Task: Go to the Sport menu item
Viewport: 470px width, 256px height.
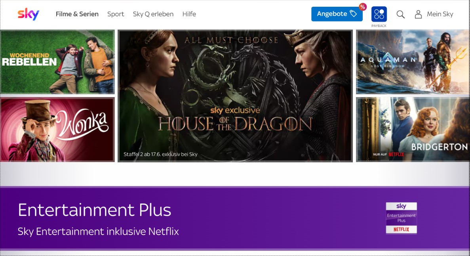Action: point(116,14)
